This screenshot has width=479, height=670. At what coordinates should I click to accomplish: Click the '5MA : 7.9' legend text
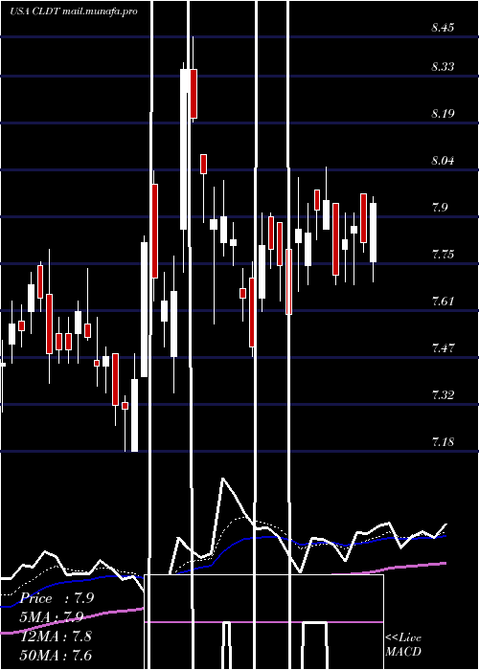[52, 617]
